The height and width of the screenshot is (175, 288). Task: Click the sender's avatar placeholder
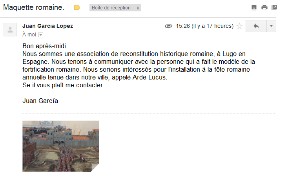click(x=10, y=29)
